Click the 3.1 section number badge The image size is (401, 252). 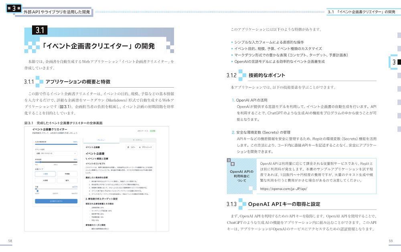40,30
